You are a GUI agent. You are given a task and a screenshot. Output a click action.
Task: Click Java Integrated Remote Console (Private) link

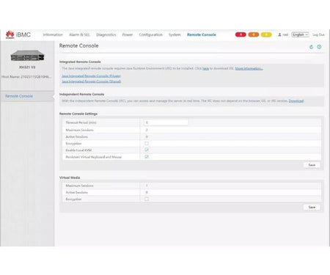pyautogui.click(x=91, y=76)
